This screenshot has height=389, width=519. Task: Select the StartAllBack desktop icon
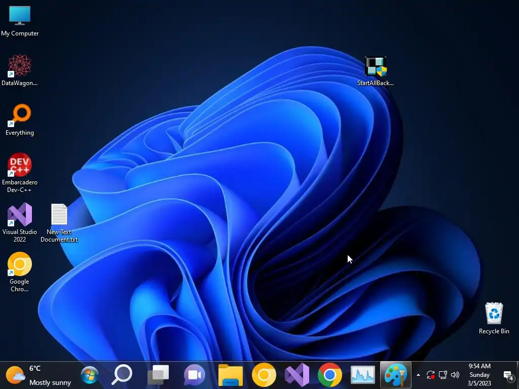pyautogui.click(x=376, y=71)
